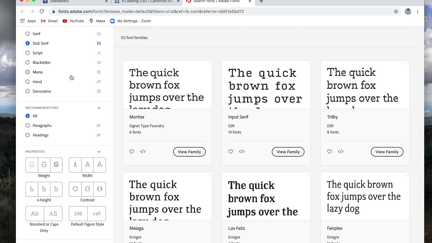
Task: Open the Los Feliz font name link
Action: point(237,228)
